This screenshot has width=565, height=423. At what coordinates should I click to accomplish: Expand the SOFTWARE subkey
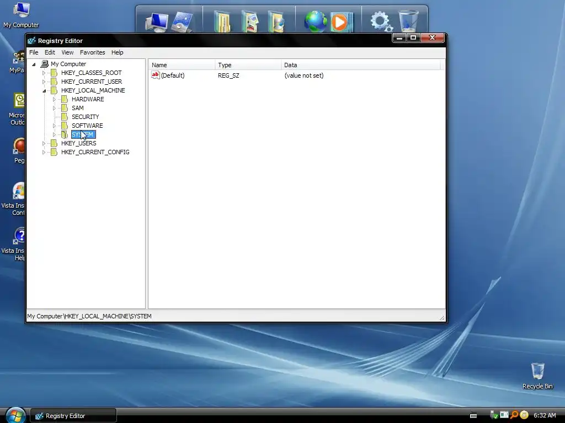[x=55, y=126]
